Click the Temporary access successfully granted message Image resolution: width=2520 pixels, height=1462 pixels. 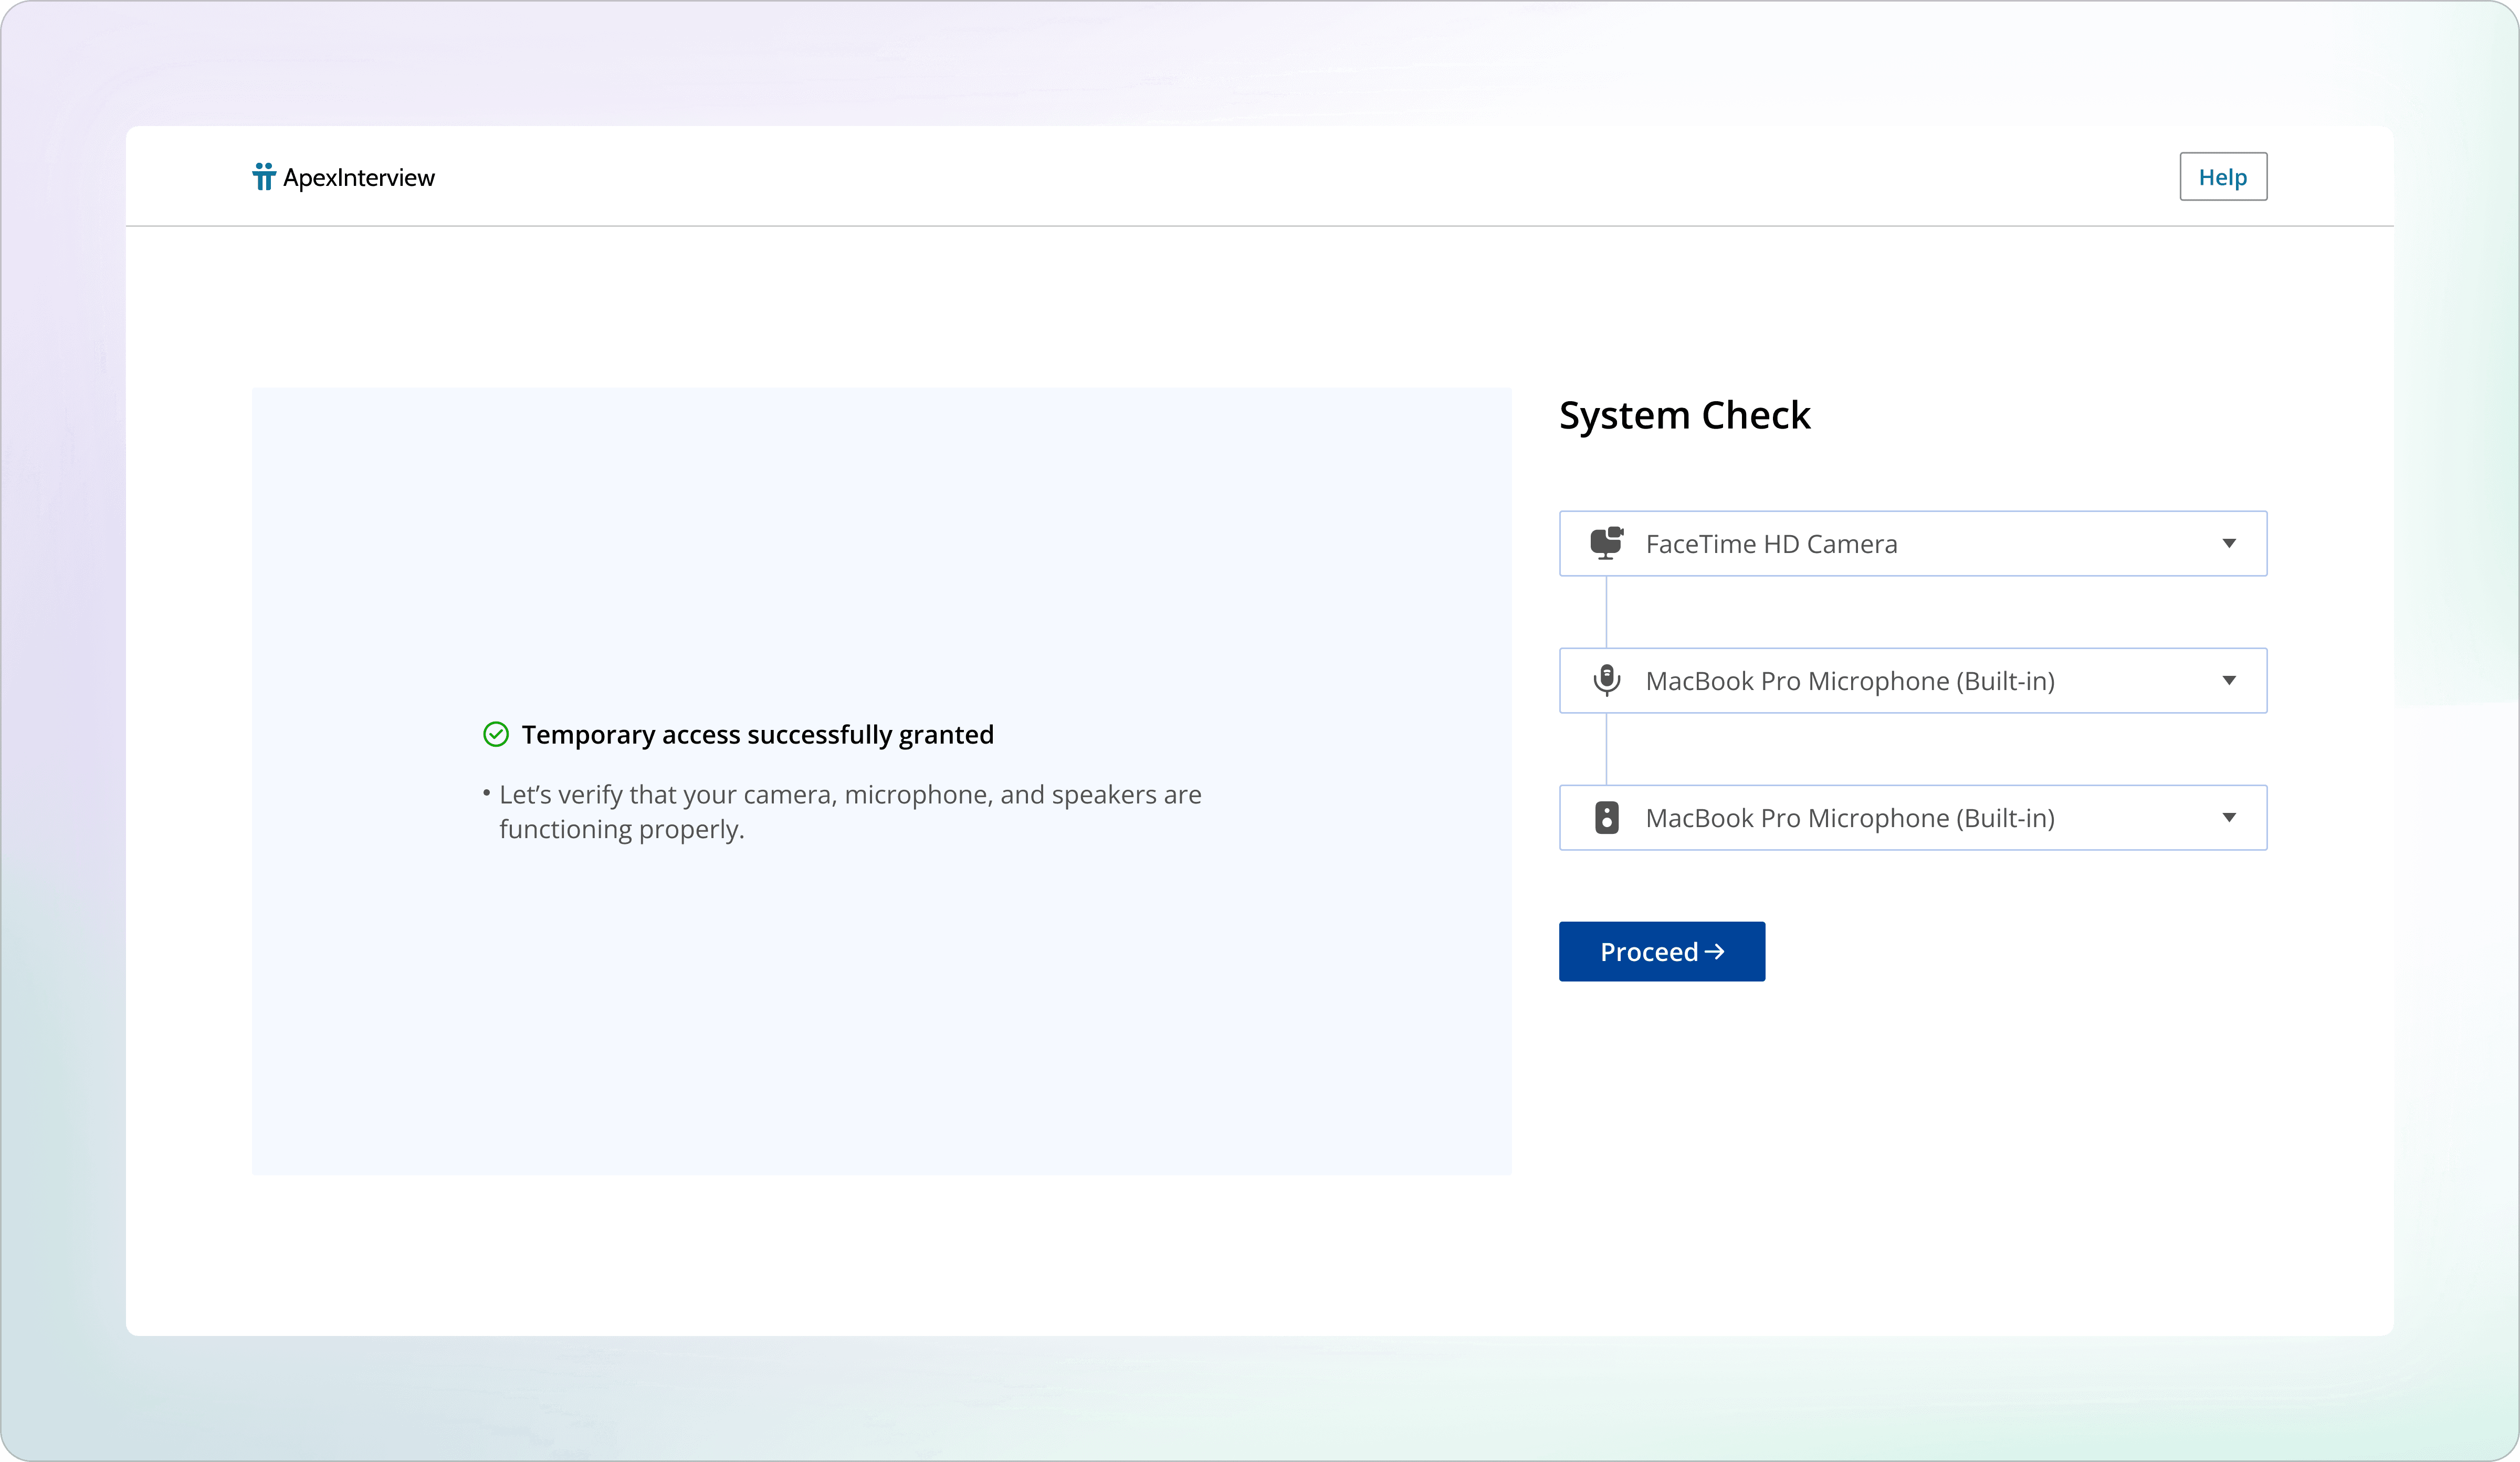pyautogui.click(x=757, y=735)
